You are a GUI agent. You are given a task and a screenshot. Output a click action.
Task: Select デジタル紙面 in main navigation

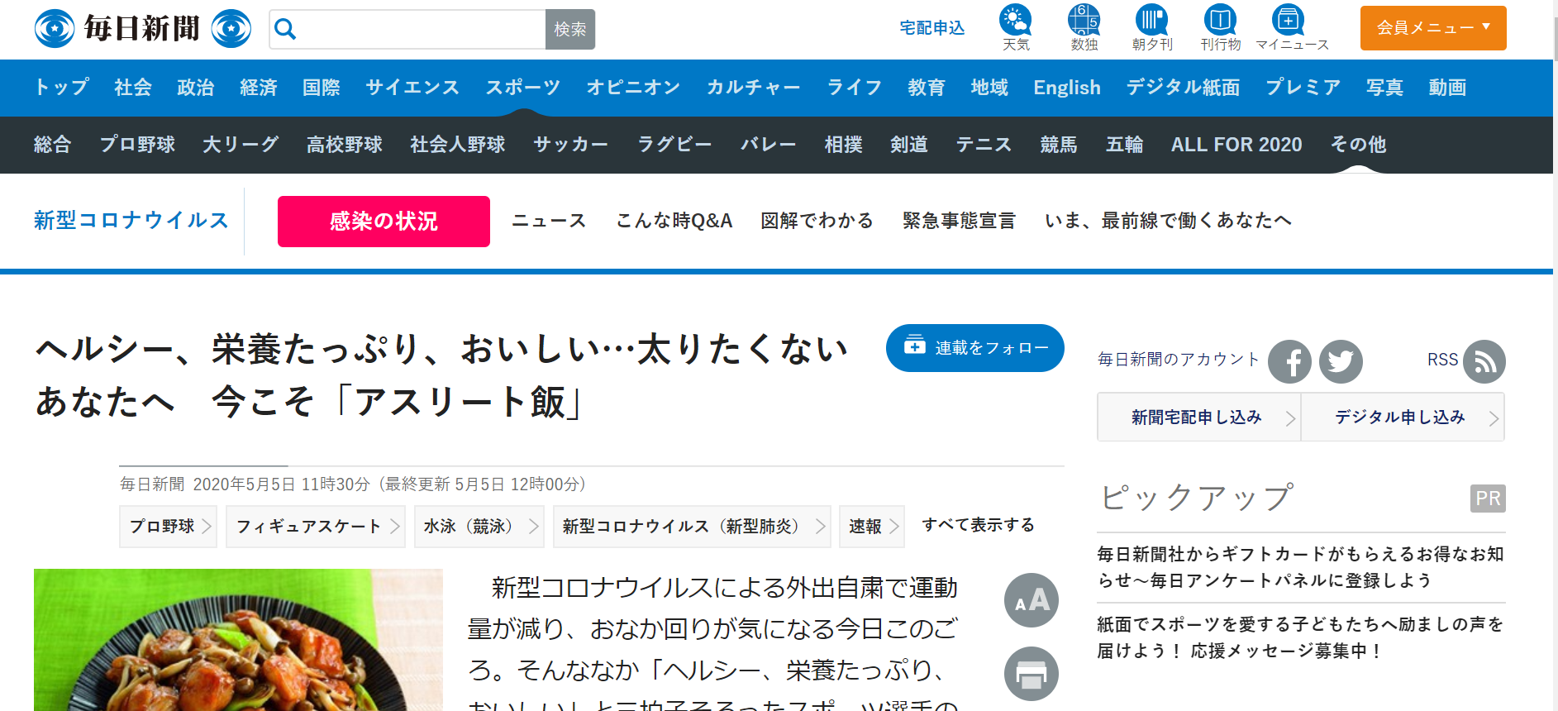click(x=1183, y=88)
